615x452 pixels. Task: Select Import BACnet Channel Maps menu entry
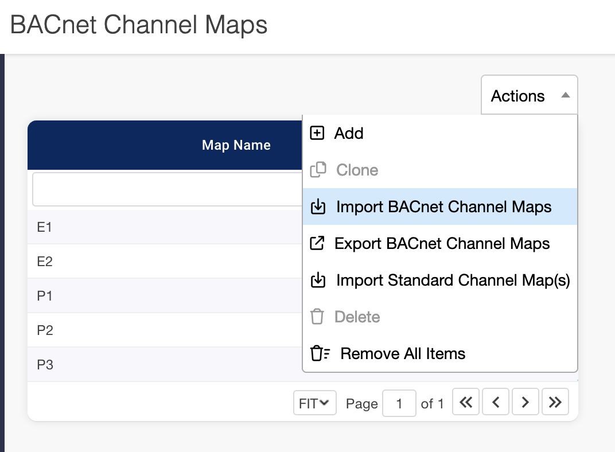[443, 207]
